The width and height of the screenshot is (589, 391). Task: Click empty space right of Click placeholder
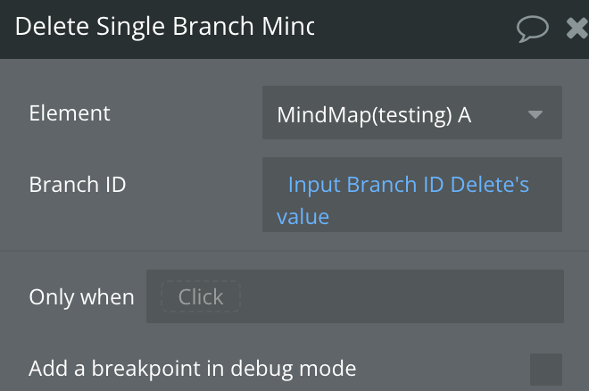[x=402, y=296]
